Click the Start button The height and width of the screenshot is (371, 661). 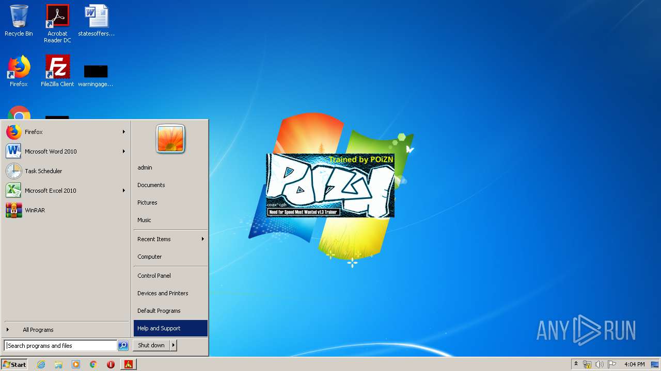point(14,364)
